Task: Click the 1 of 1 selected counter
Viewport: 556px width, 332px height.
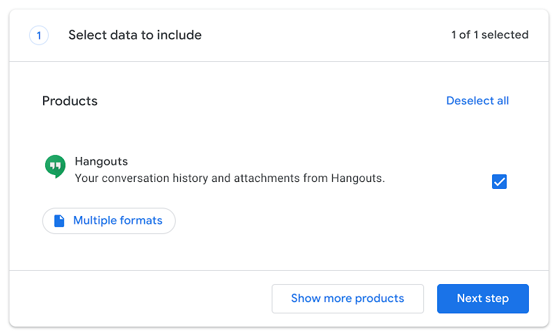Action: 489,35
